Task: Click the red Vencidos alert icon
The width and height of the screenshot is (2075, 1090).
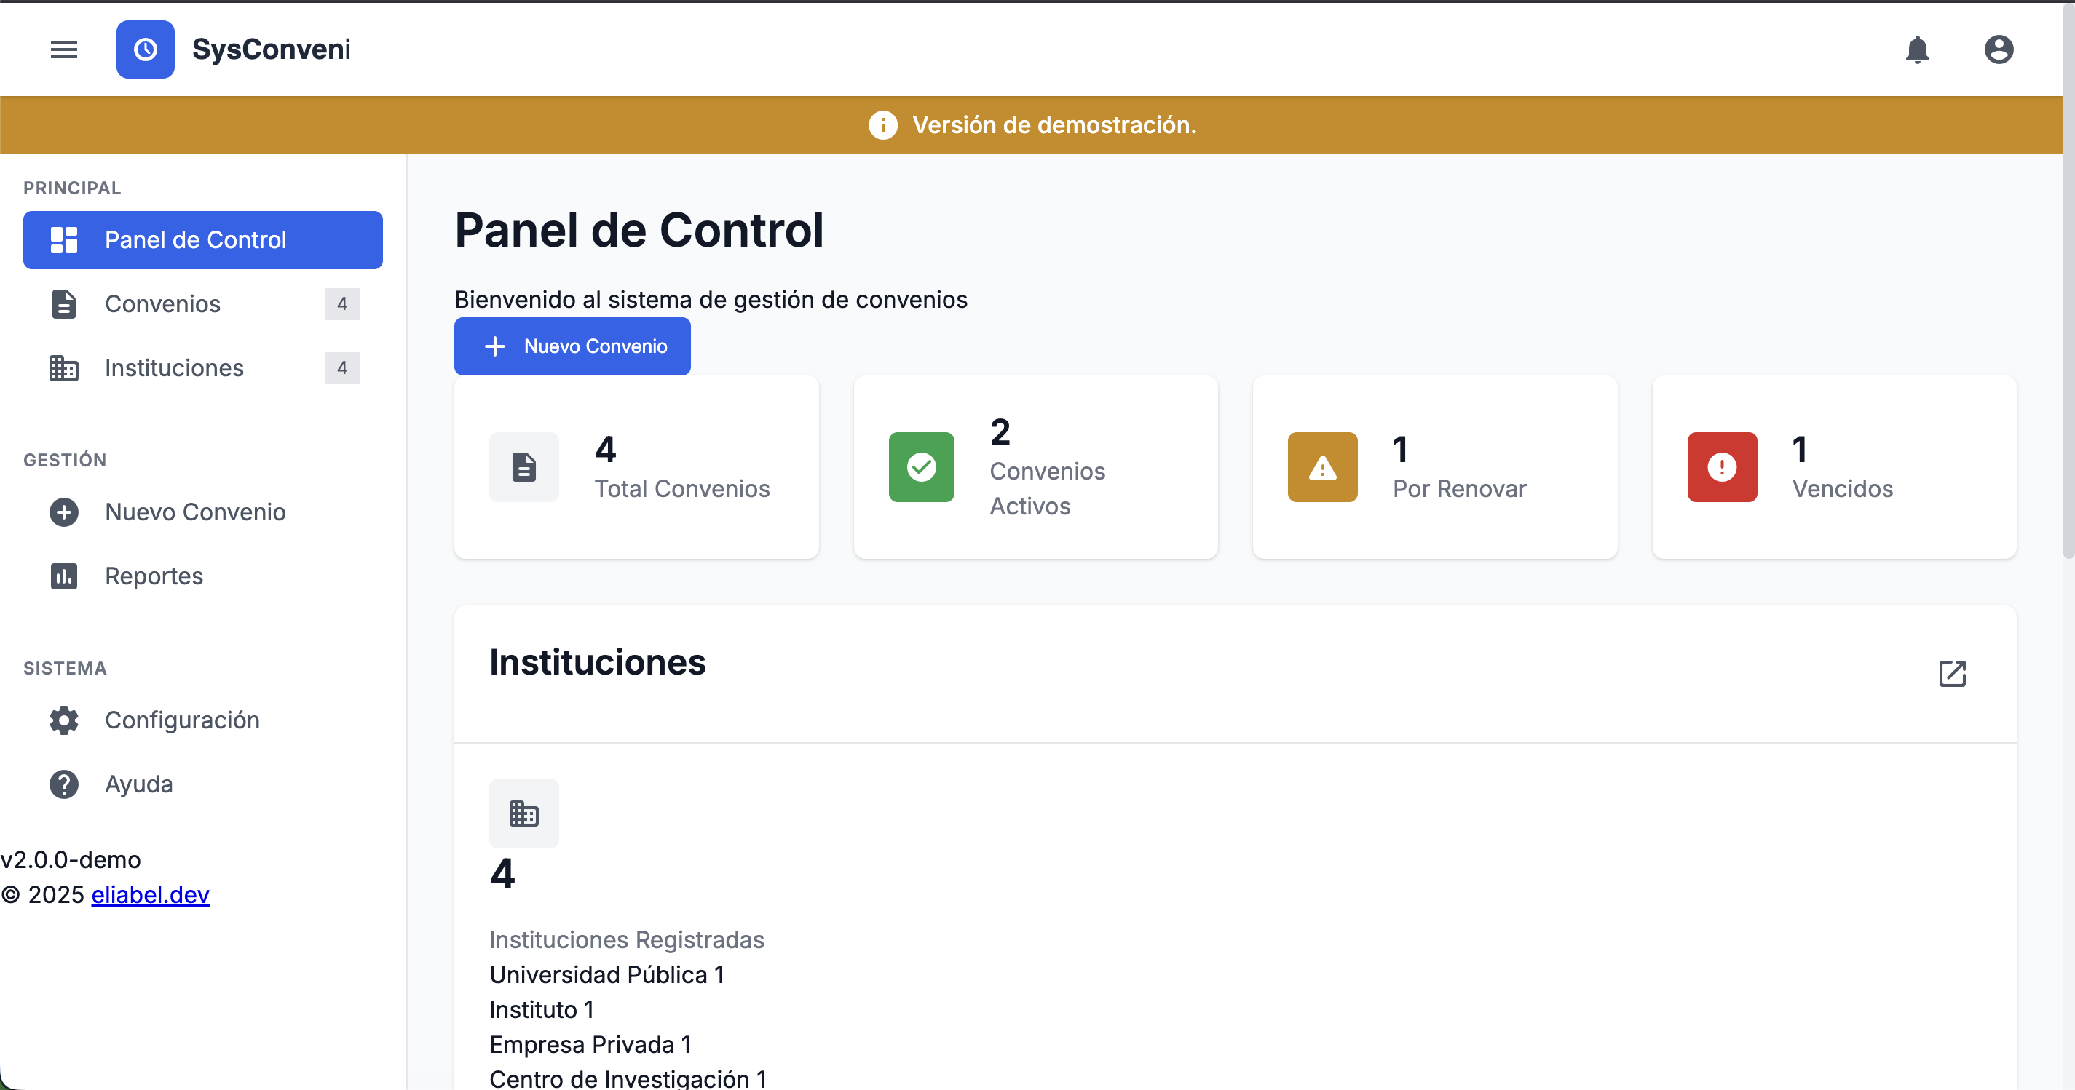Action: 1721,467
